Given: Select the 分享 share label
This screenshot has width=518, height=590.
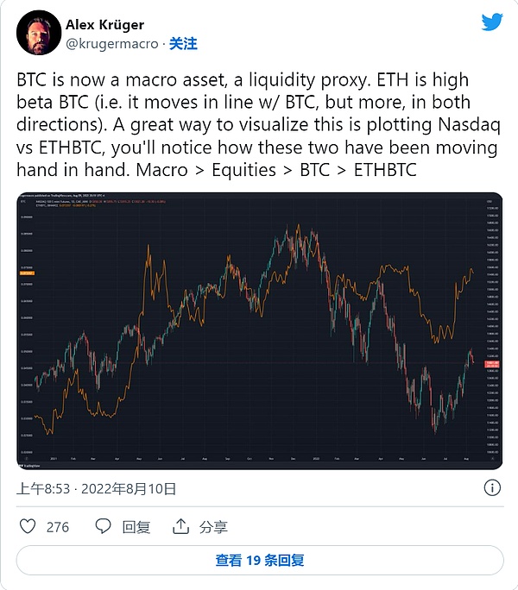Looking at the screenshot, I should click(213, 527).
